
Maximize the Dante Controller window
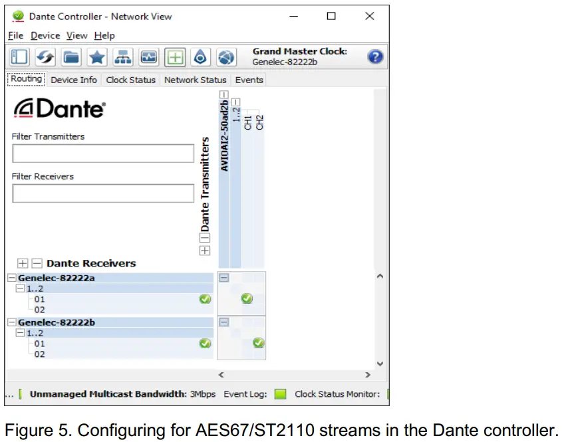pyautogui.click(x=331, y=16)
